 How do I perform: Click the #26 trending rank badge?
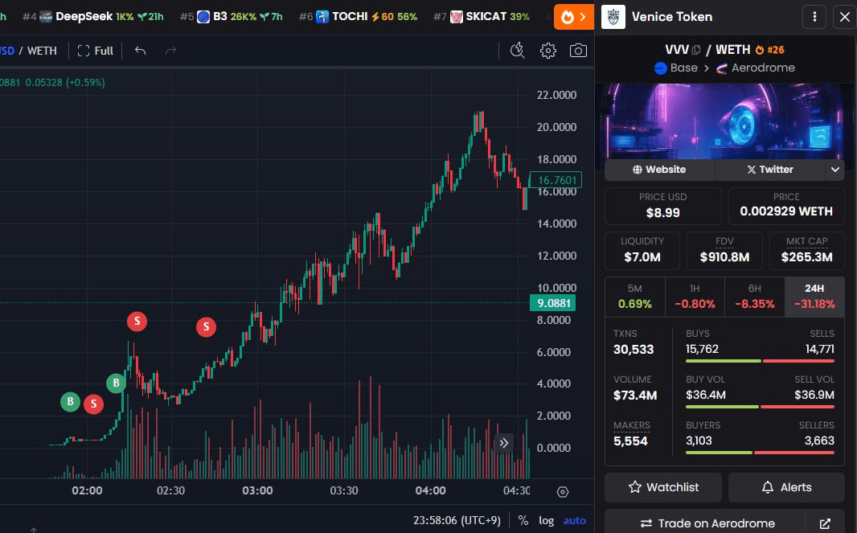[x=769, y=50]
